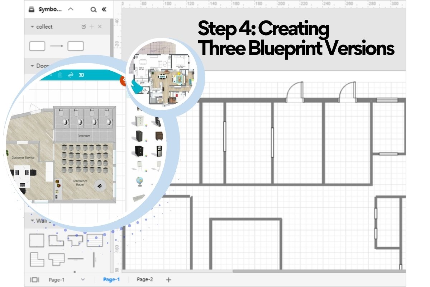The image size is (430, 287).
Task: Select the hatched rectangle wall shape
Action: pyautogui.click(x=95, y=240)
